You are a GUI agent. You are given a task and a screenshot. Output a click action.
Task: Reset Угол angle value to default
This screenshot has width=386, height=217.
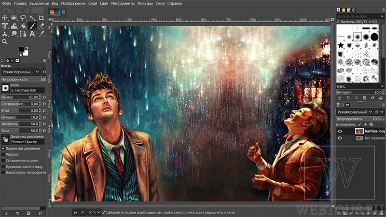[44, 111]
